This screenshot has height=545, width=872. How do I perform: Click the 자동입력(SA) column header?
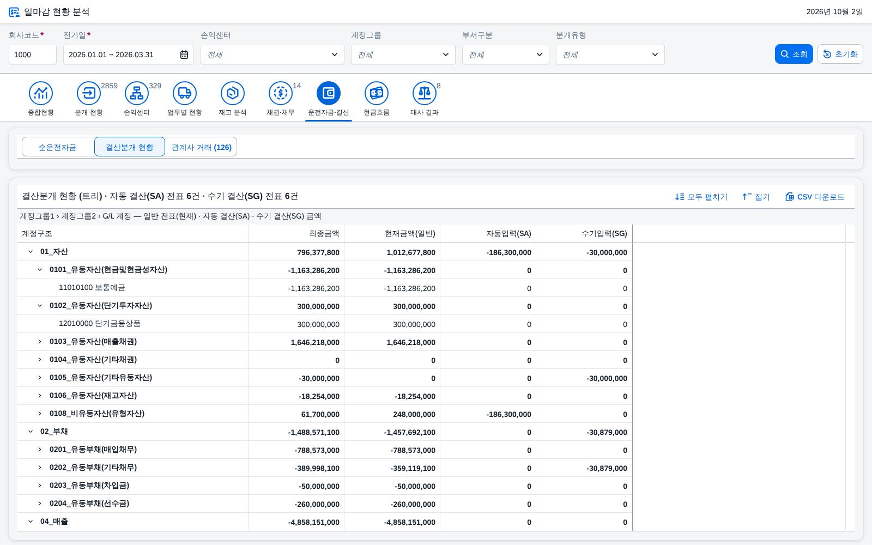coord(488,234)
